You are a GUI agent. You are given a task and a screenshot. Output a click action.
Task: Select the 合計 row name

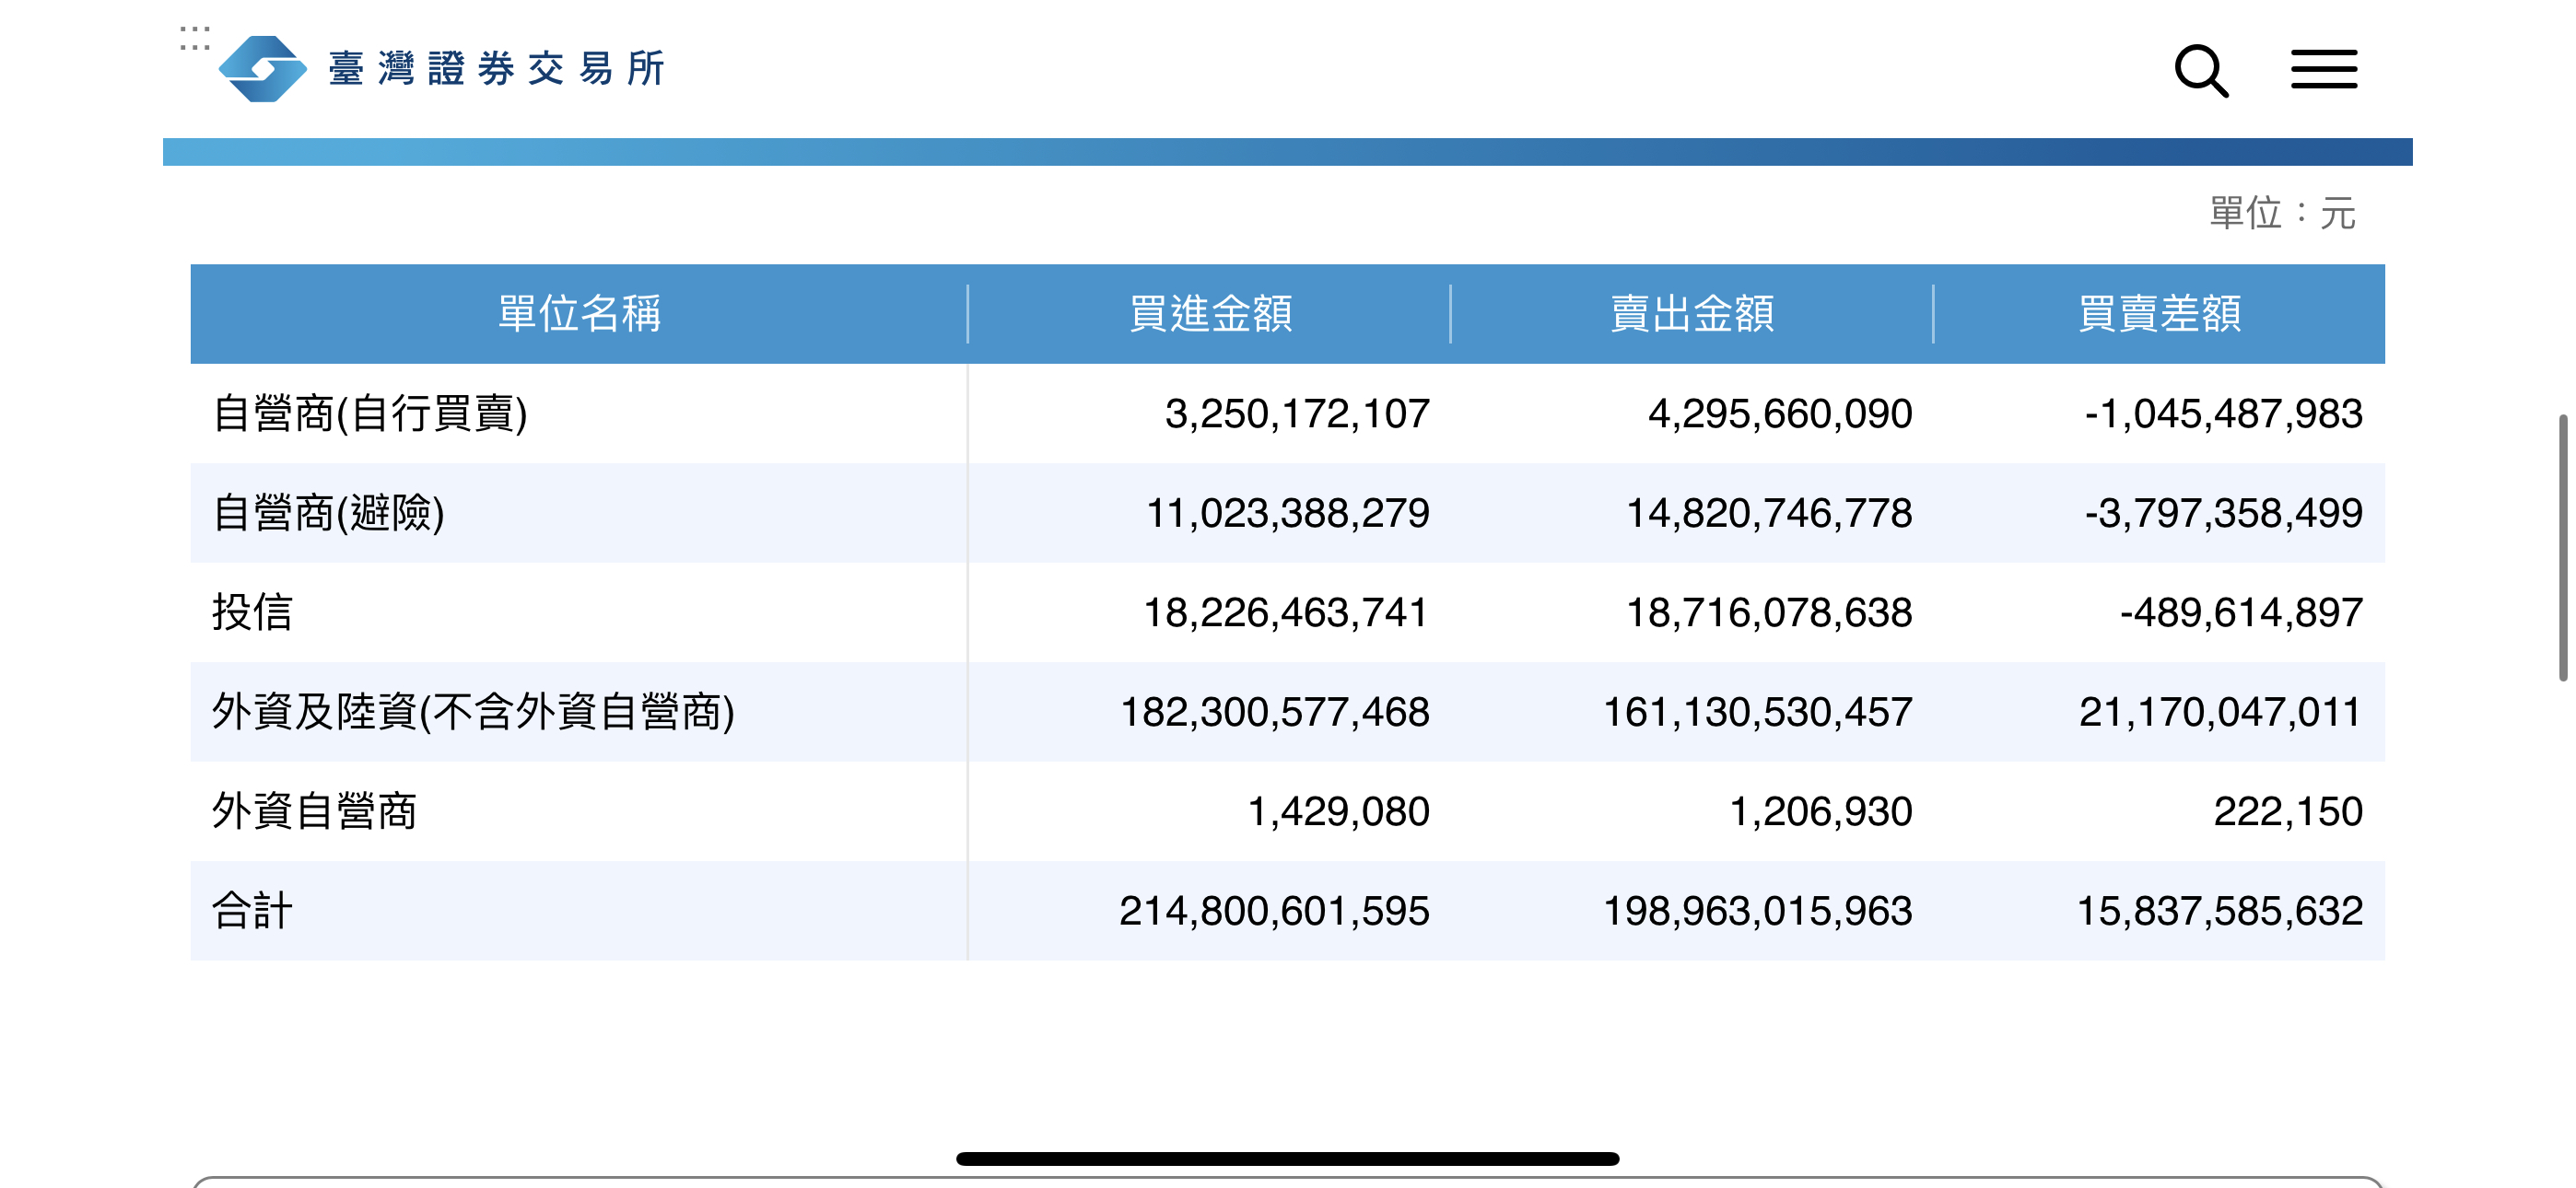tap(252, 911)
